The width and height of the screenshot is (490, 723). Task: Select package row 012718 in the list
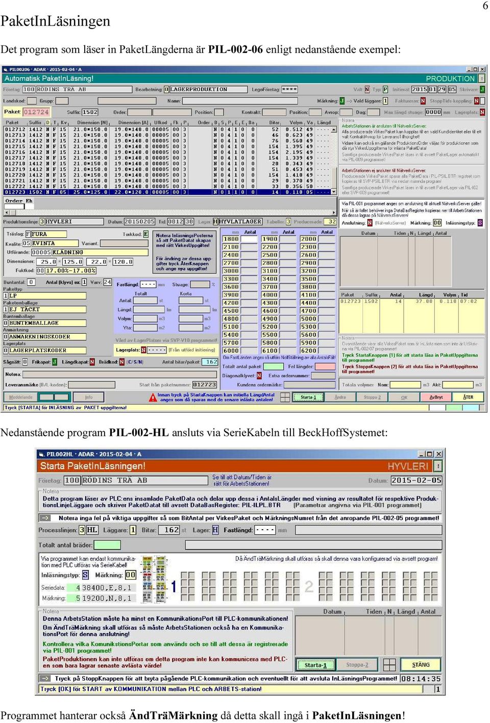(168, 164)
